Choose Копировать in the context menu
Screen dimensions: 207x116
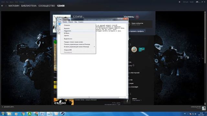(x=78, y=31)
